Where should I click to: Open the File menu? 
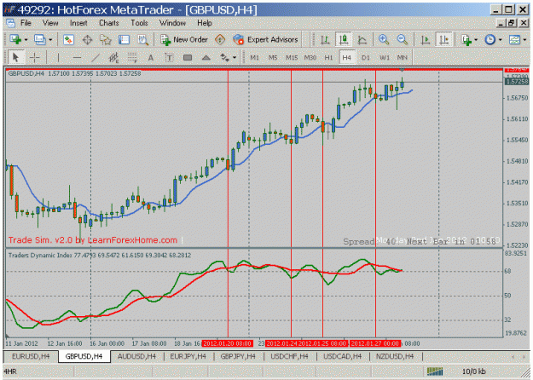tap(26, 23)
